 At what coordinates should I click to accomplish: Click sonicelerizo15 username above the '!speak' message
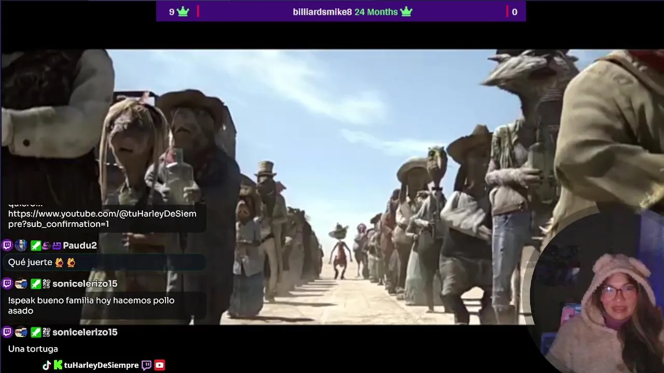click(x=85, y=284)
